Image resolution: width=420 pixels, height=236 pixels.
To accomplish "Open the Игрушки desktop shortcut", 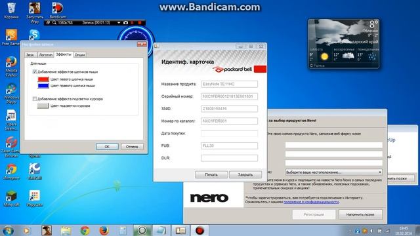I will click(x=35, y=198).
